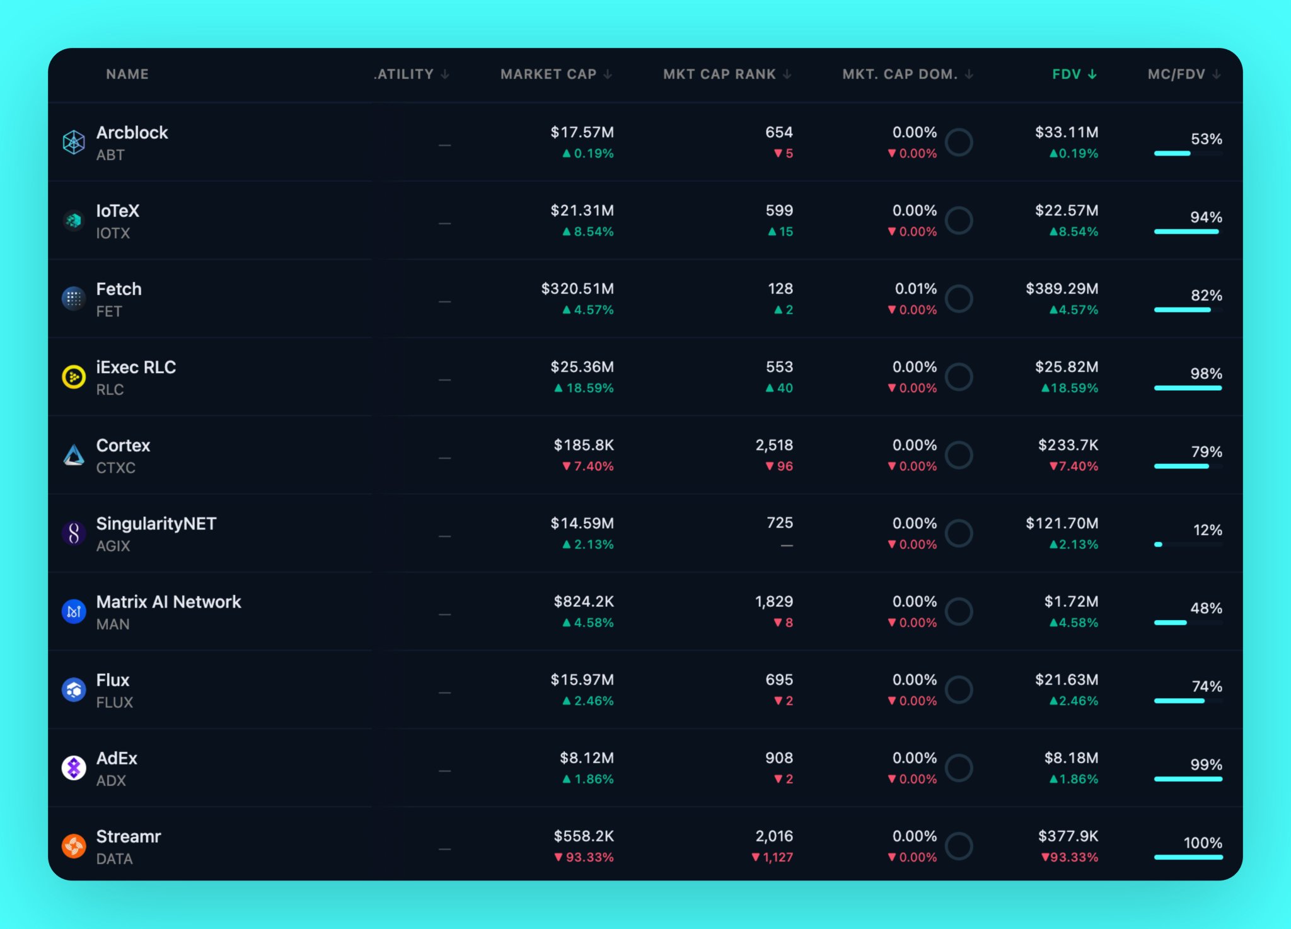
Task: Click the Mkt. Cap Dom. column header
Action: point(908,74)
